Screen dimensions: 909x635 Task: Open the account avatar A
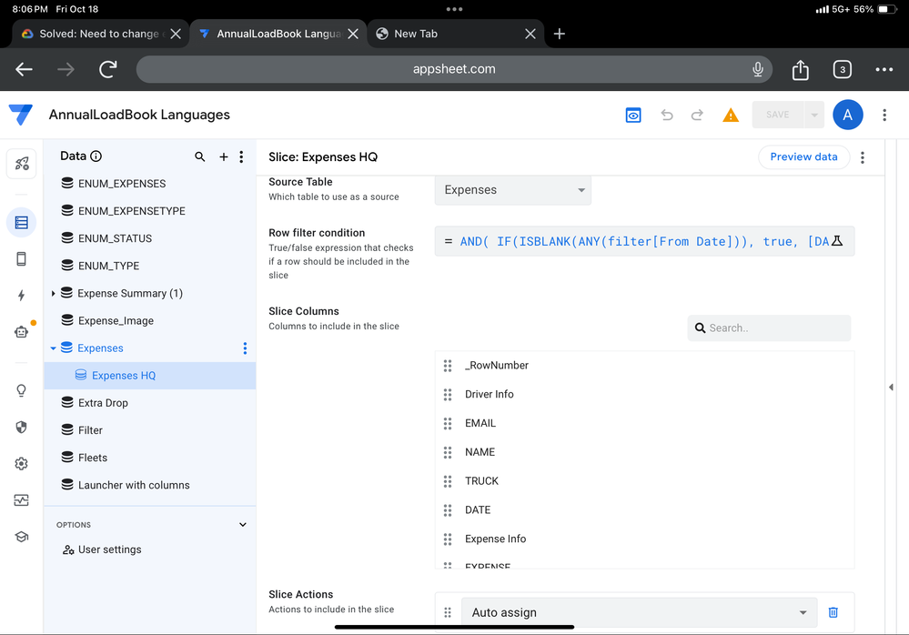847,115
